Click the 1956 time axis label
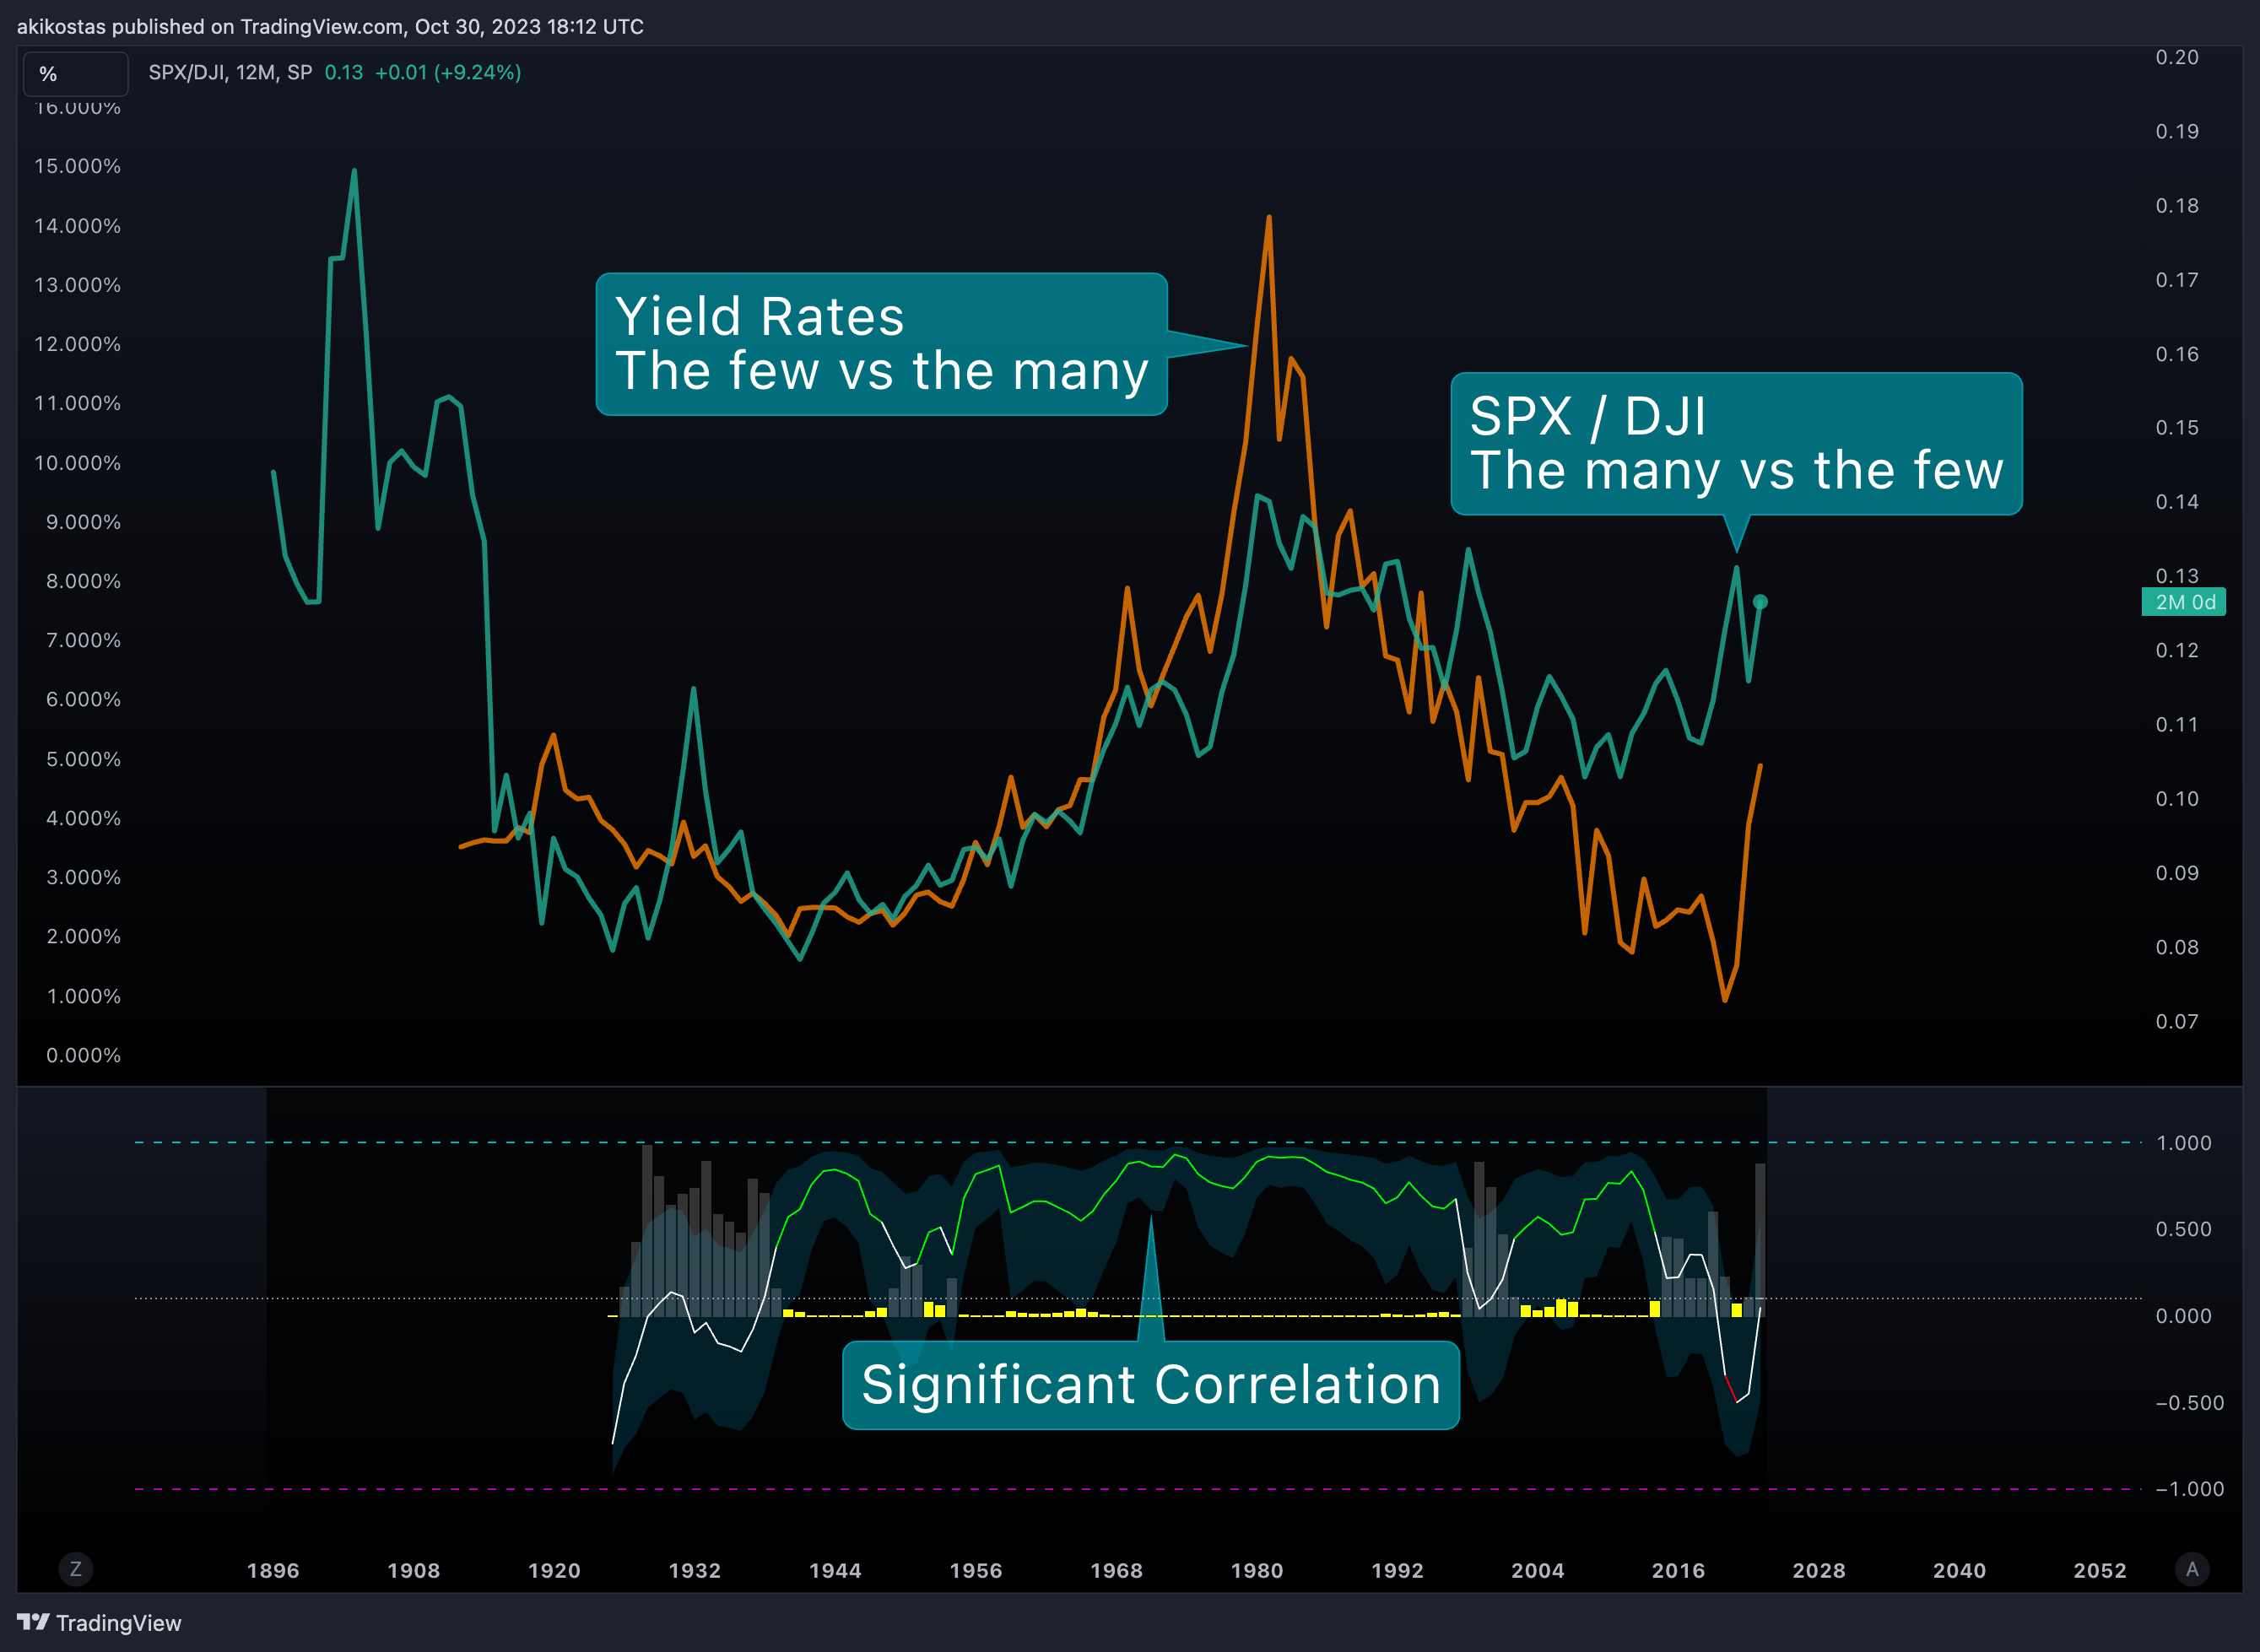The image size is (2260, 1652). (976, 1570)
